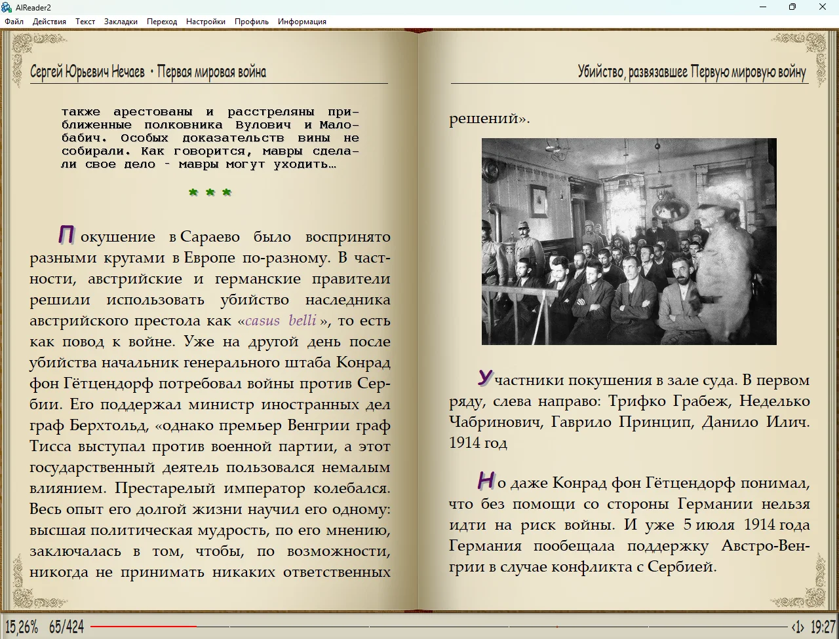
Task: Maximize the AlReader2 window
Action: pyautogui.click(x=792, y=7)
